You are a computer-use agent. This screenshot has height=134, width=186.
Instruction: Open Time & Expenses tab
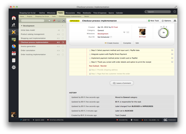(100, 13)
